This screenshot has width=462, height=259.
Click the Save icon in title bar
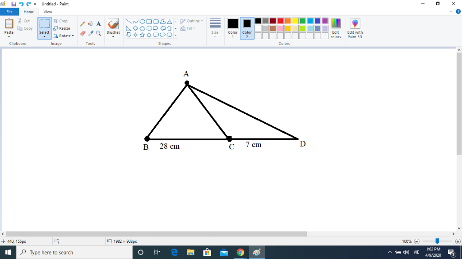14,4
